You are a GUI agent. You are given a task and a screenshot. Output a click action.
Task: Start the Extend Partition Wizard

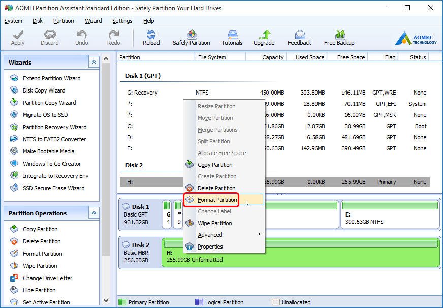[x=45, y=78]
